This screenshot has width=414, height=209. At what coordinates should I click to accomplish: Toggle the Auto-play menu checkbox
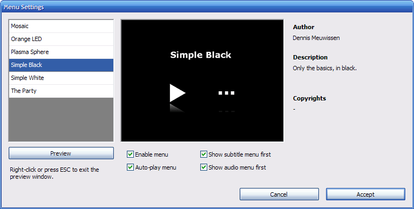tap(130, 167)
